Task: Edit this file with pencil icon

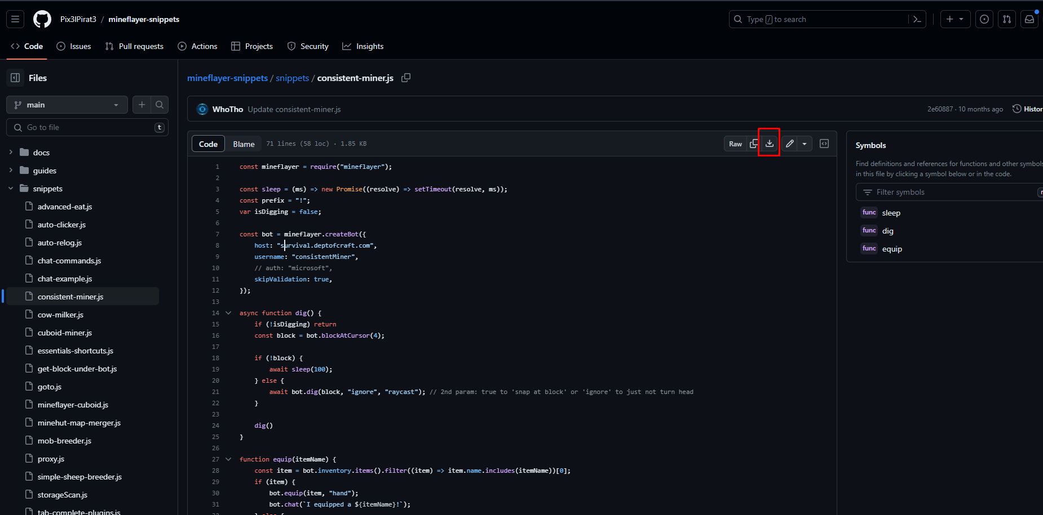Action: click(790, 144)
